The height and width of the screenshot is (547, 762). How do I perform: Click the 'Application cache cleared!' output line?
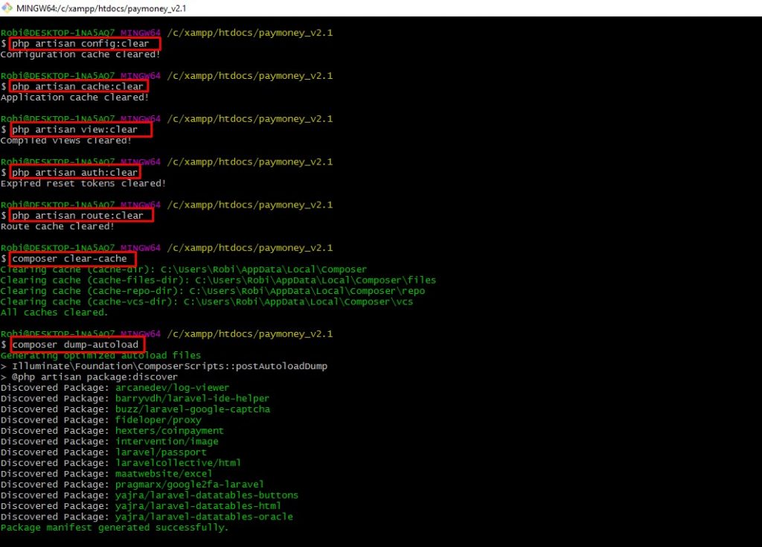pos(74,97)
